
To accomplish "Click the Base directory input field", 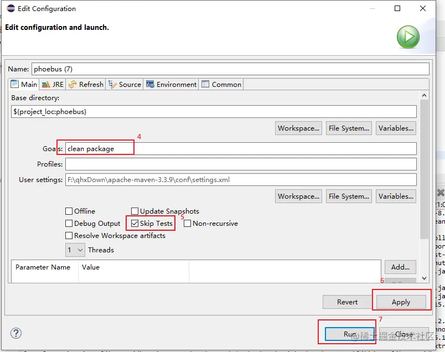I will (x=214, y=112).
